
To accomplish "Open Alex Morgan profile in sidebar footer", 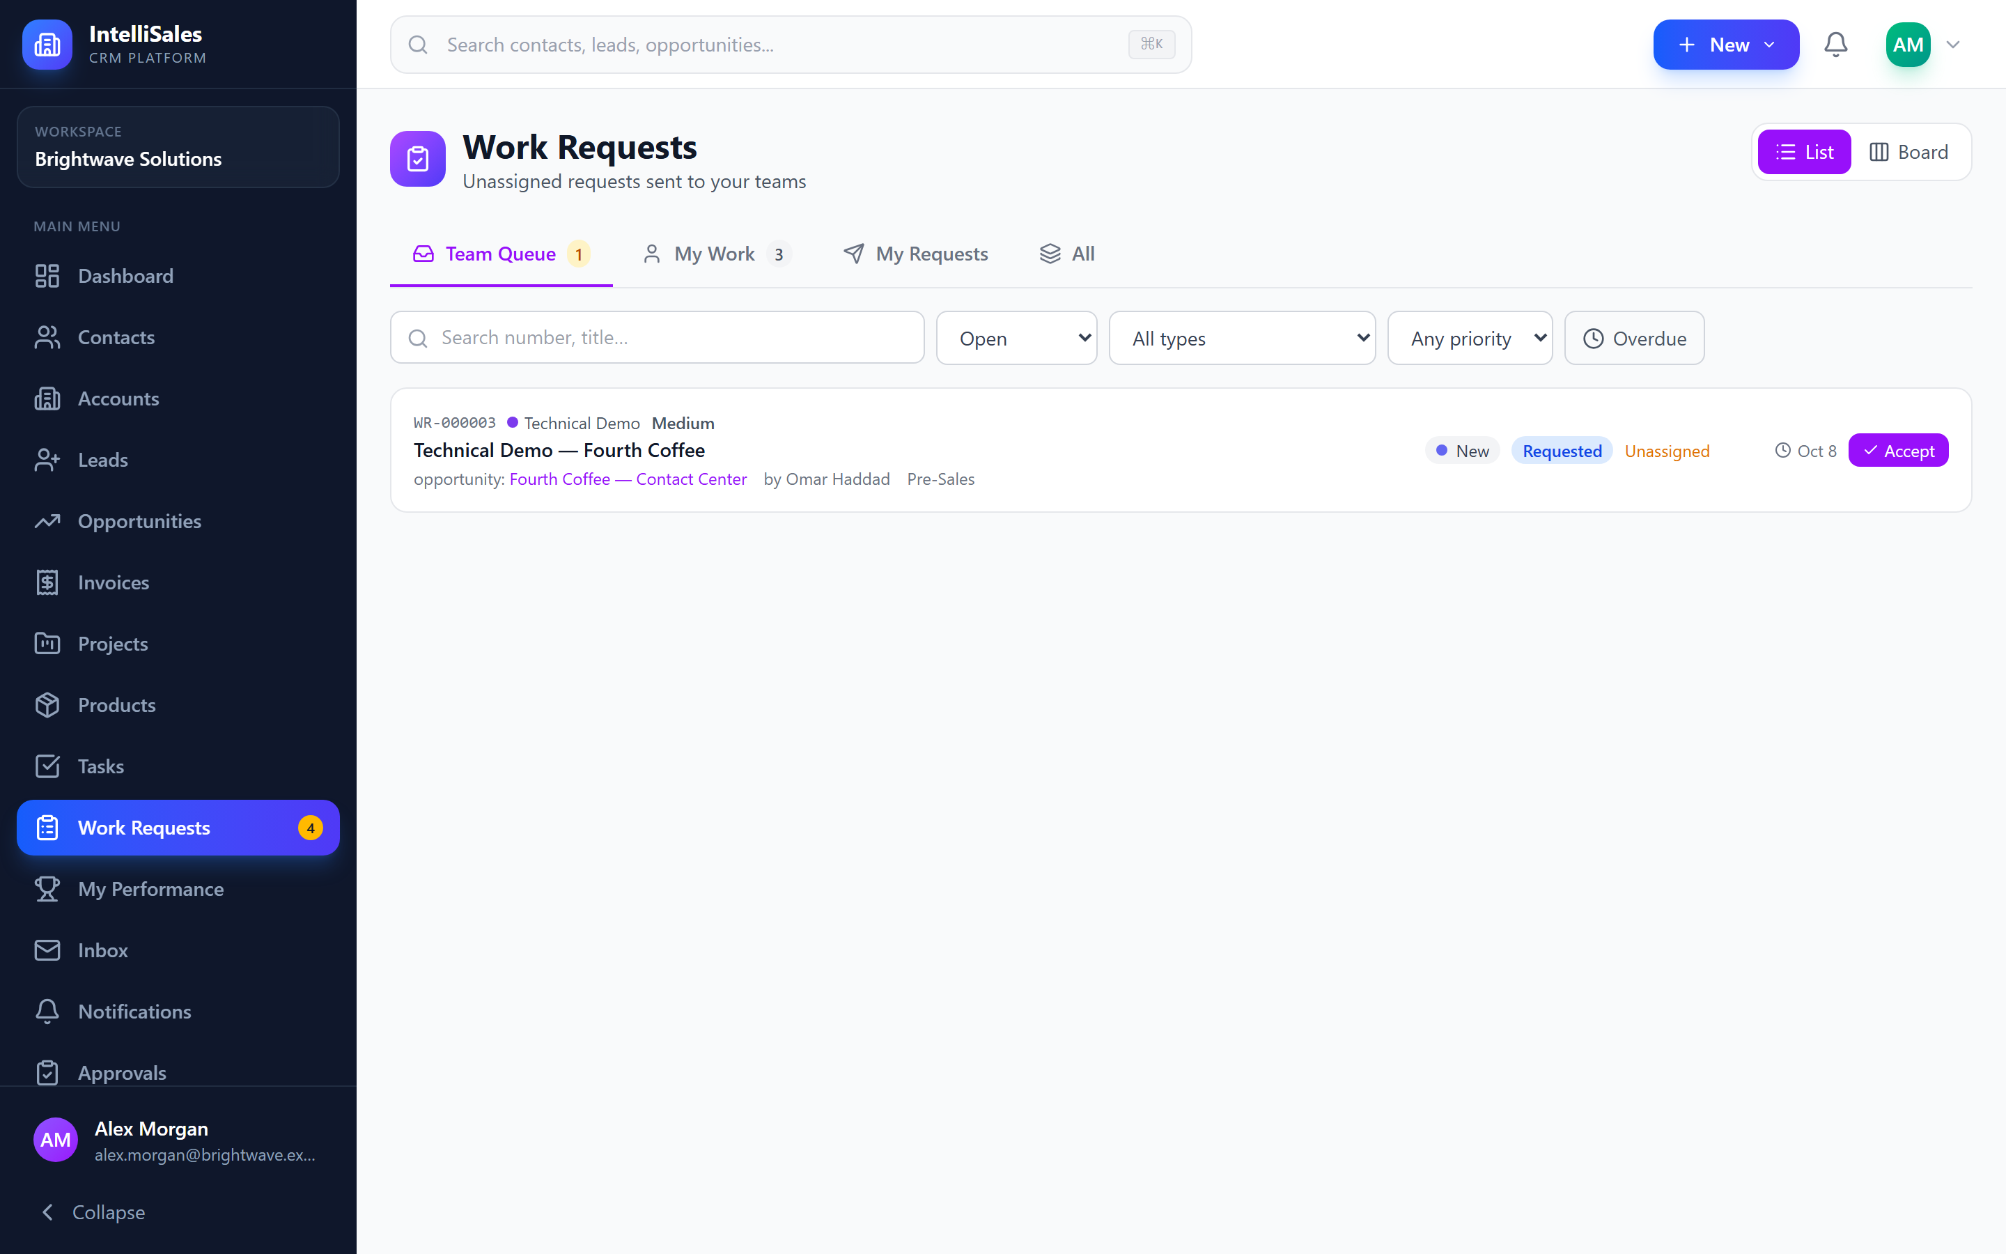I will click(178, 1140).
